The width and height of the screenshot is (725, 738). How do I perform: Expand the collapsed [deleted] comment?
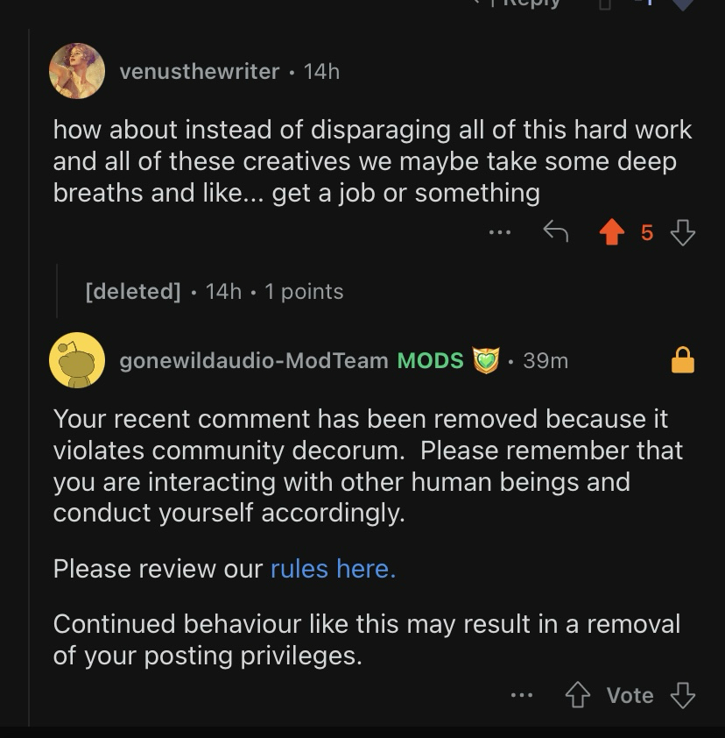133,291
